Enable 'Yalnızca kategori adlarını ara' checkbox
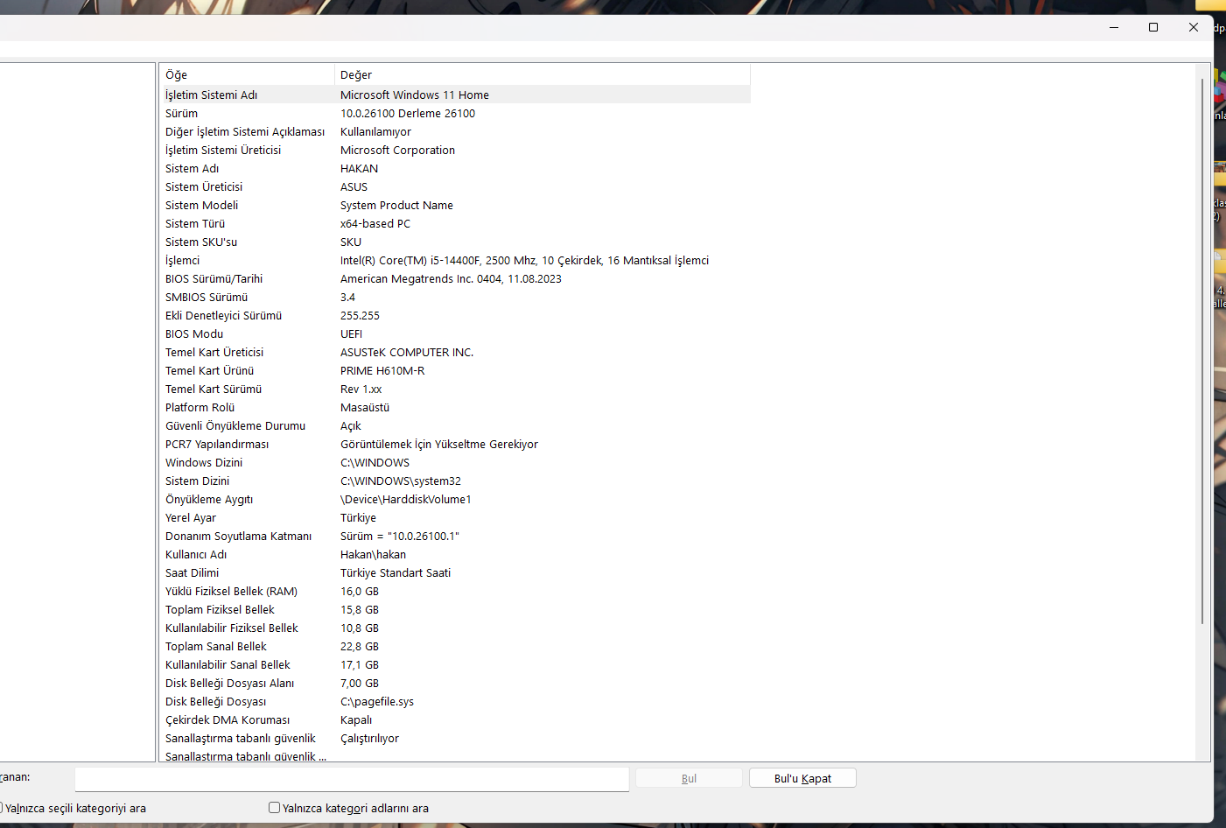Image resolution: width=1226 pixels, height=828 pixels. 275,808
